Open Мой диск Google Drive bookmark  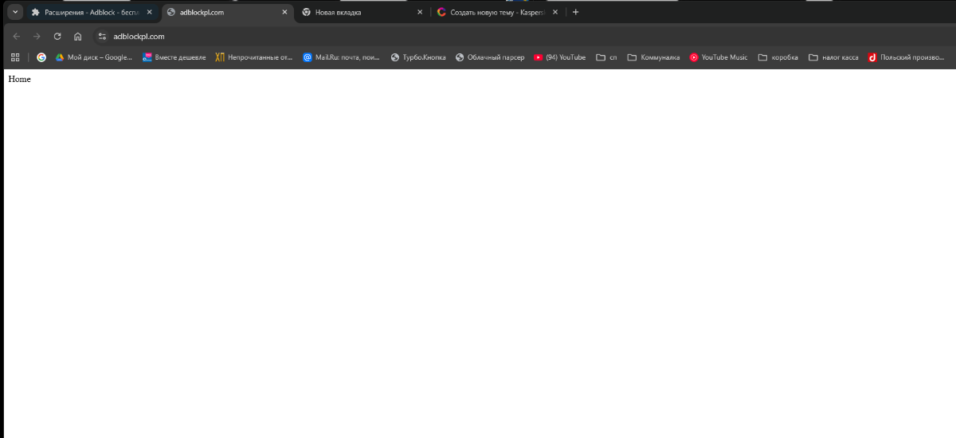coord(93,57)
